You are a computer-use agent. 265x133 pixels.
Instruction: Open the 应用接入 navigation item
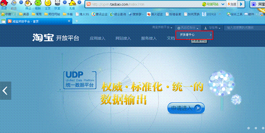coord(97,38)
